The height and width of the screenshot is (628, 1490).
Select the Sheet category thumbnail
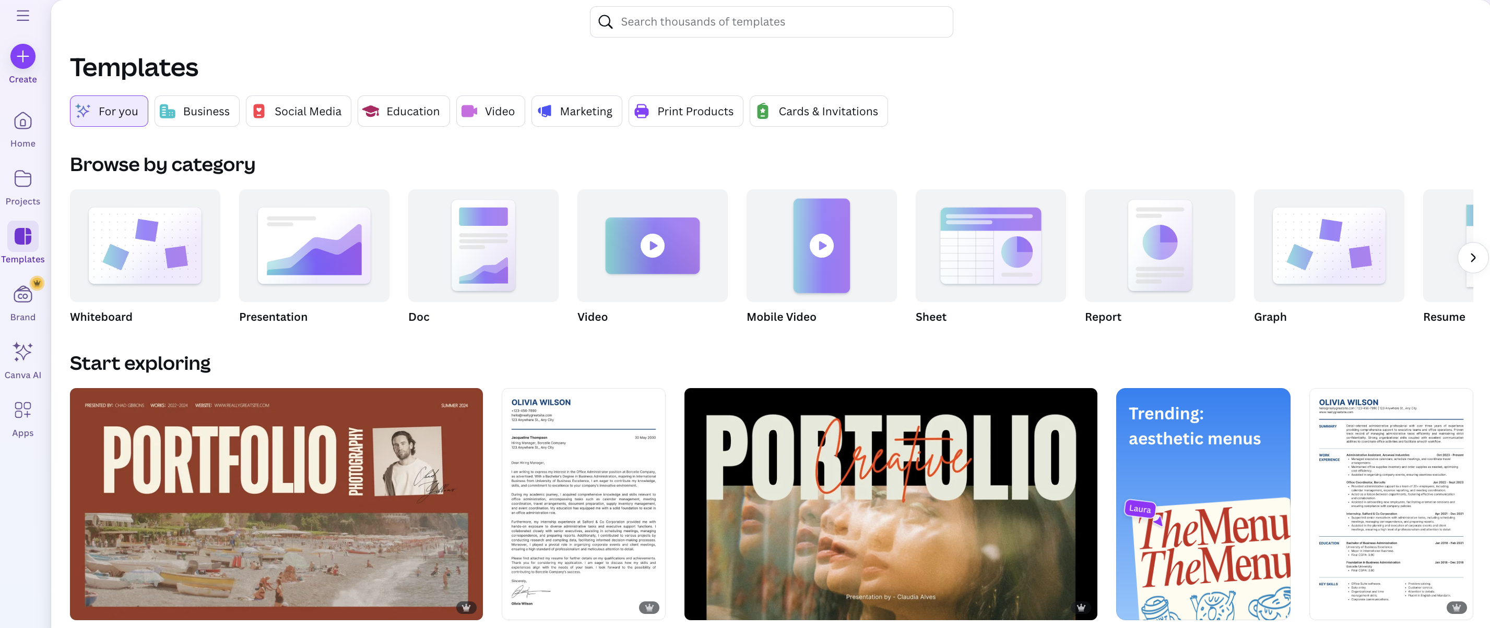click(990, 246)
